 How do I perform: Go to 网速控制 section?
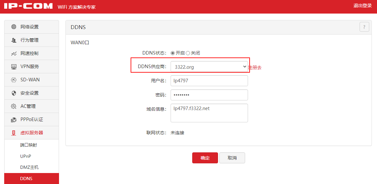click(x=32, y=53)
